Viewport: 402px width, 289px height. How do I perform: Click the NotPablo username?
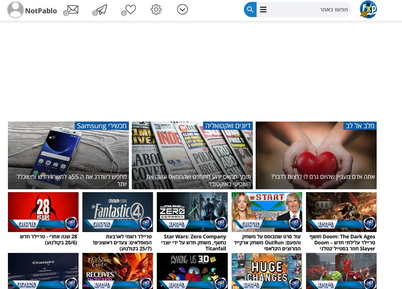coord(41,11)
